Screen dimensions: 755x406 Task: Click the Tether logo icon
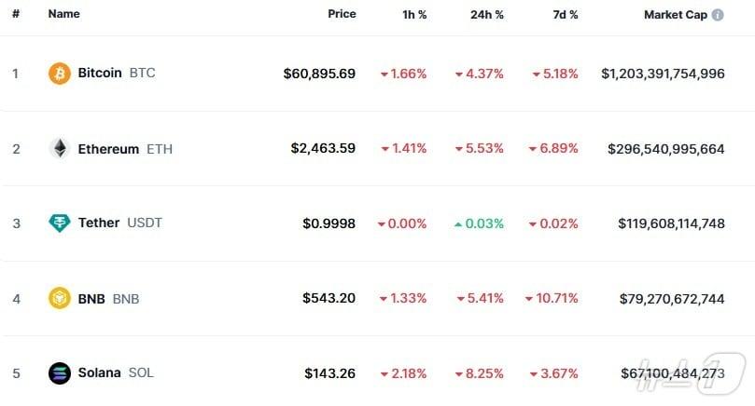coord(60,223)
